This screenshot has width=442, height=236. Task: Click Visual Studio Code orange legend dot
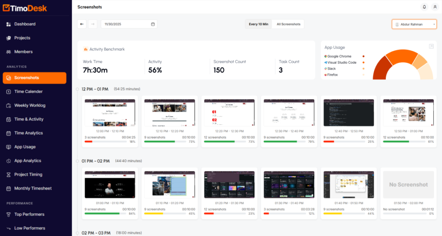click(363, 63)
